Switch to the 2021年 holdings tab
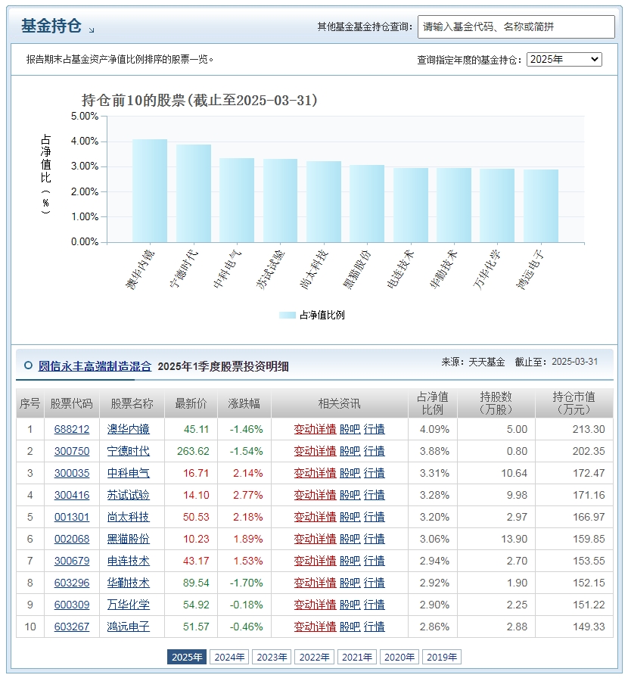 [x=357, y=658]
